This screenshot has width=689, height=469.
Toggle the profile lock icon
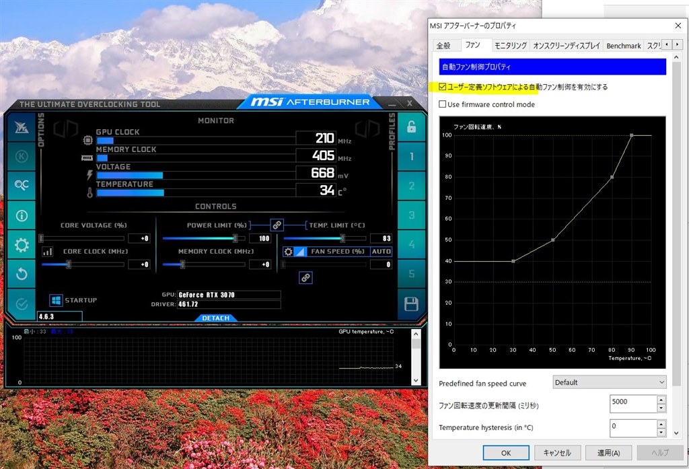pos(411,127)
